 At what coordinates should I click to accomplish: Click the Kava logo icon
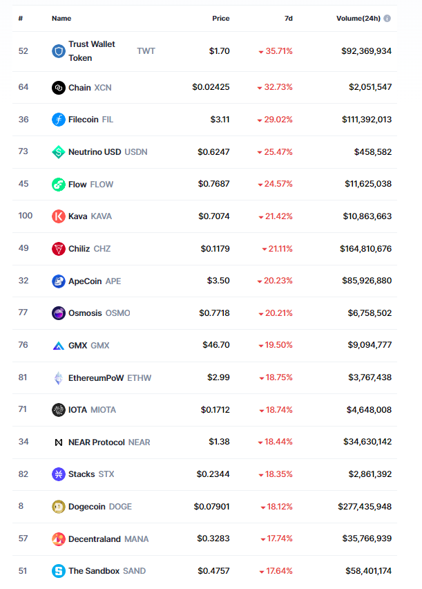tap(58, 216)
